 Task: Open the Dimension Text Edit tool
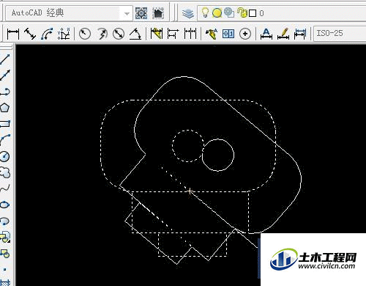click(x=283, y=34)
